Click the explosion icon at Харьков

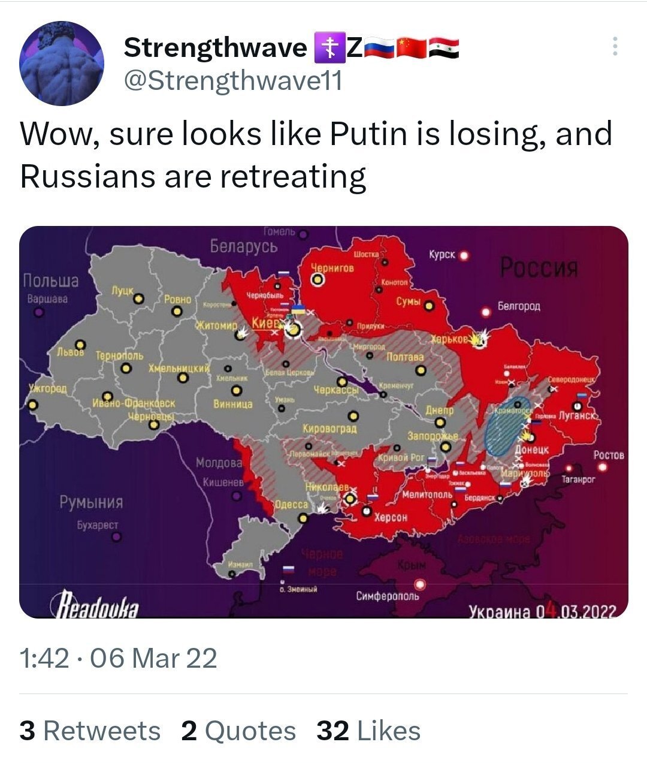pyautogui.click(x=477, y=340)
